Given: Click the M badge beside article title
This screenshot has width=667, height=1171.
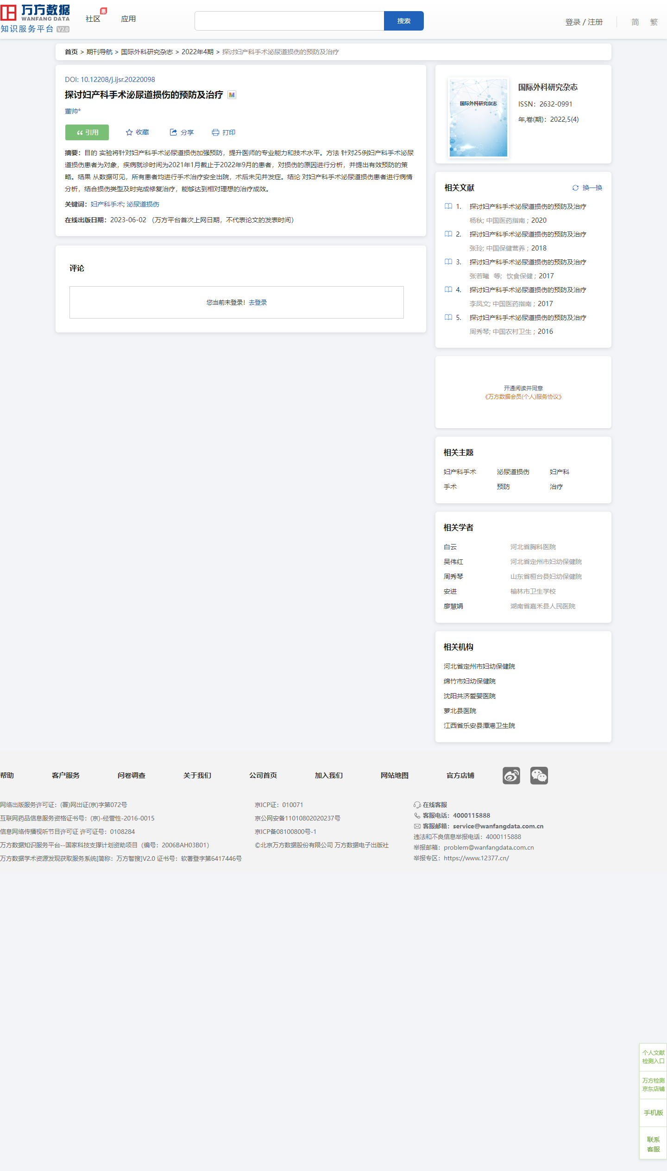Looking at the screenshot, I should (232, 95).
